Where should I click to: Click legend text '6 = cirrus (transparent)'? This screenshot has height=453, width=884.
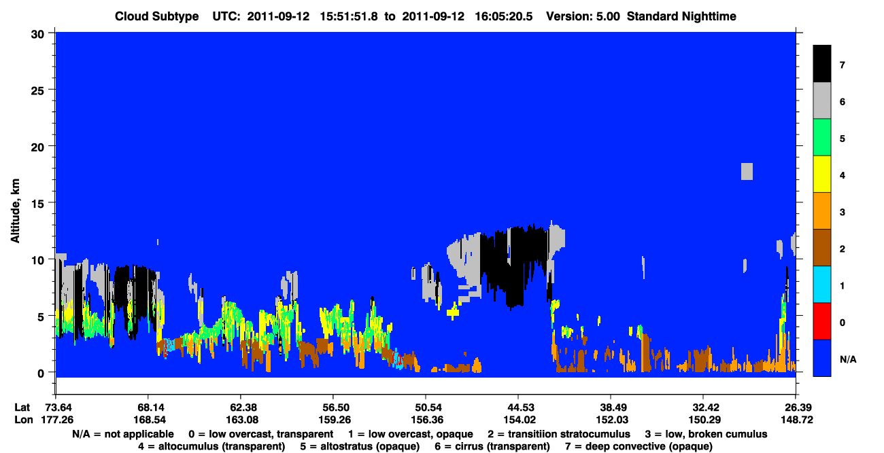(x=492, y=447)
